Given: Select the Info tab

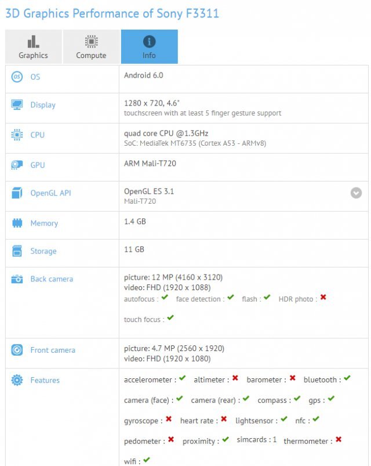Looking at the screenshot, I should [149, 46].
